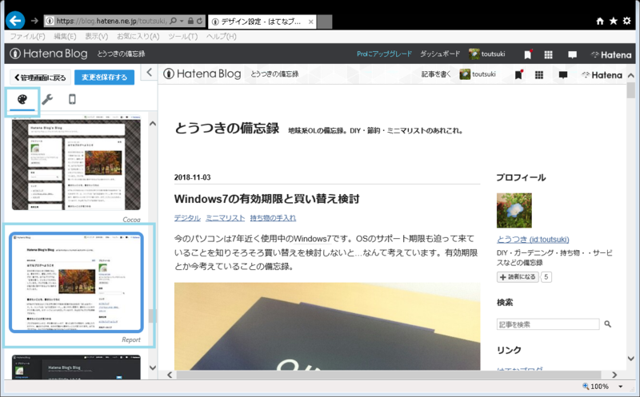Open a new blank tab
This screenshot has width=640, height=397.
[325, 22]
